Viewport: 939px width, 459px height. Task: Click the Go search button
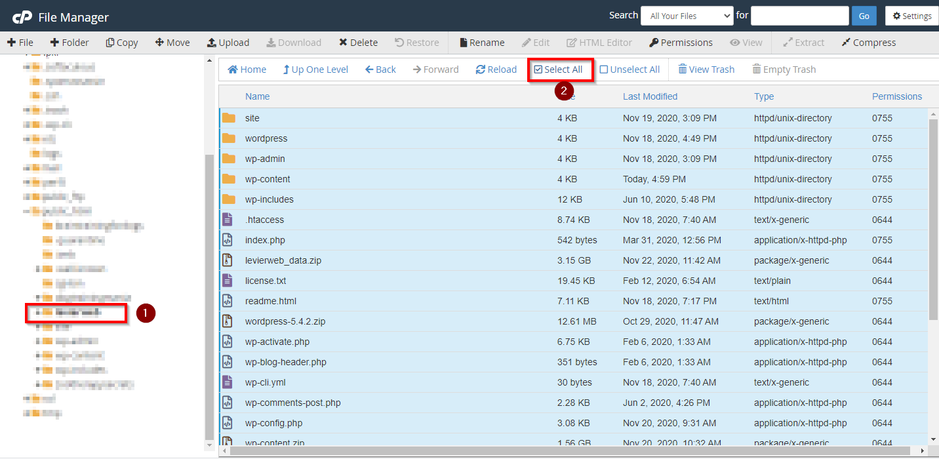(864, 16)
